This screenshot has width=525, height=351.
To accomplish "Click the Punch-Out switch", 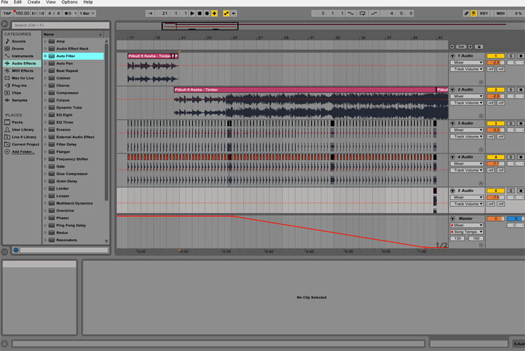I will [374, 13].
